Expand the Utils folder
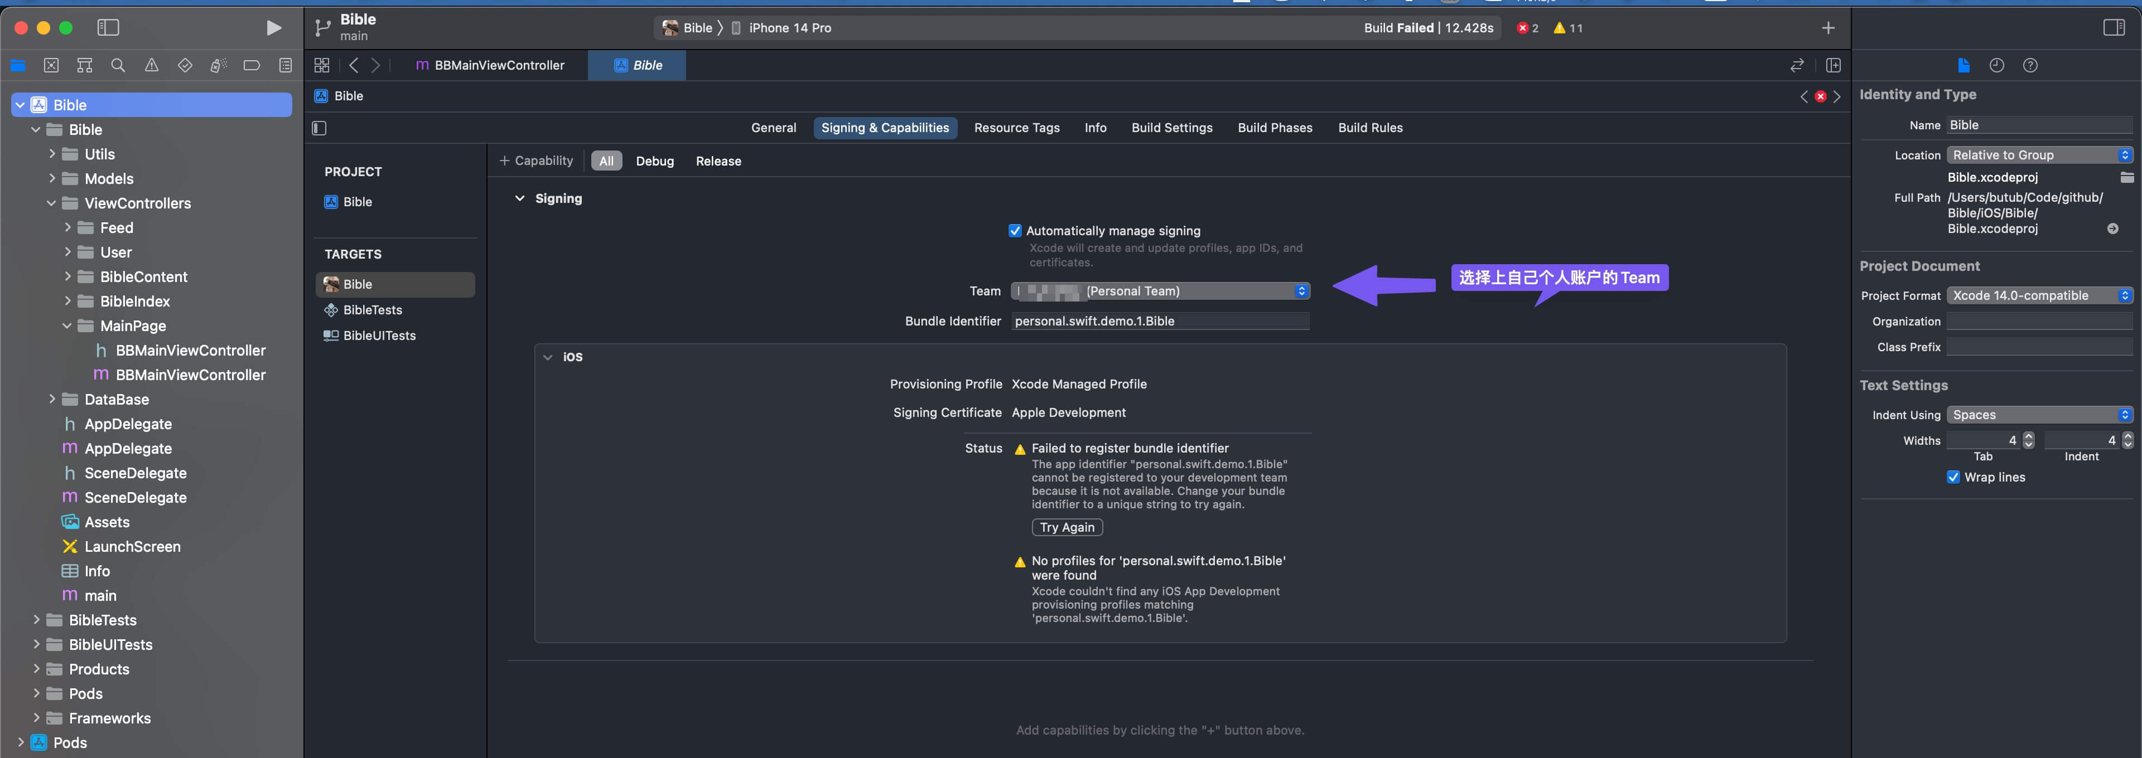This screenshot has width=2142, height=758. click(x=51, y=154)
